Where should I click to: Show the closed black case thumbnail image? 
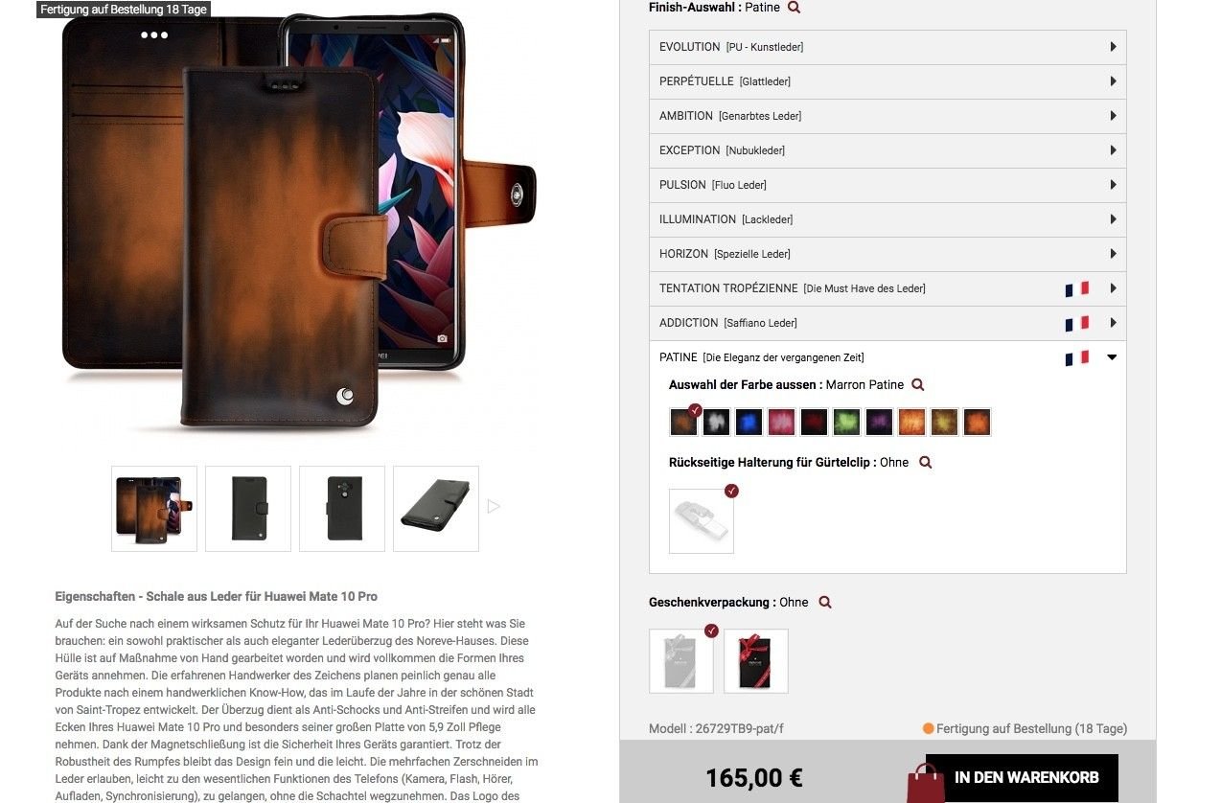pyautogui.click(x=248, y=509)
